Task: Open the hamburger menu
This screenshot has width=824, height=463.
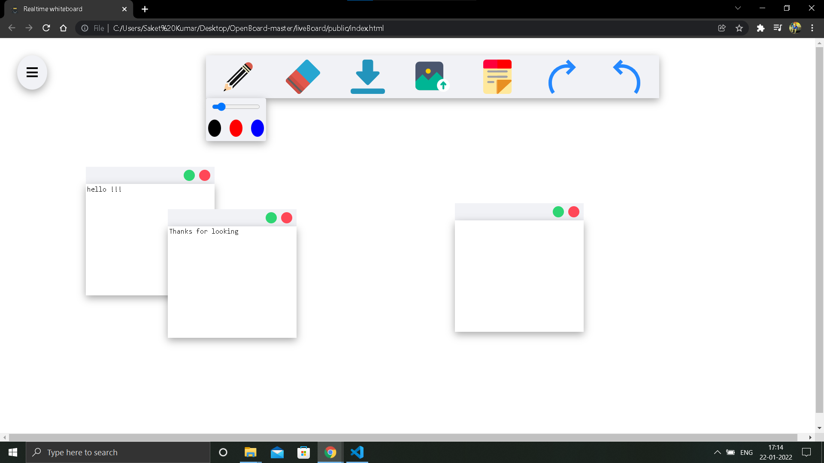Action: point(32,72)
